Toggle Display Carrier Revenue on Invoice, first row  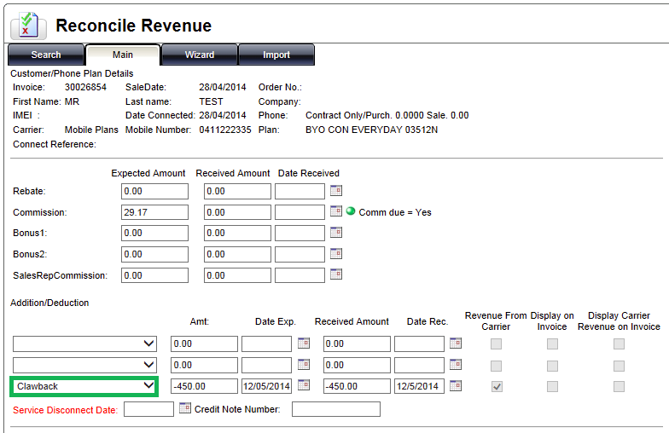click(620, 344)
